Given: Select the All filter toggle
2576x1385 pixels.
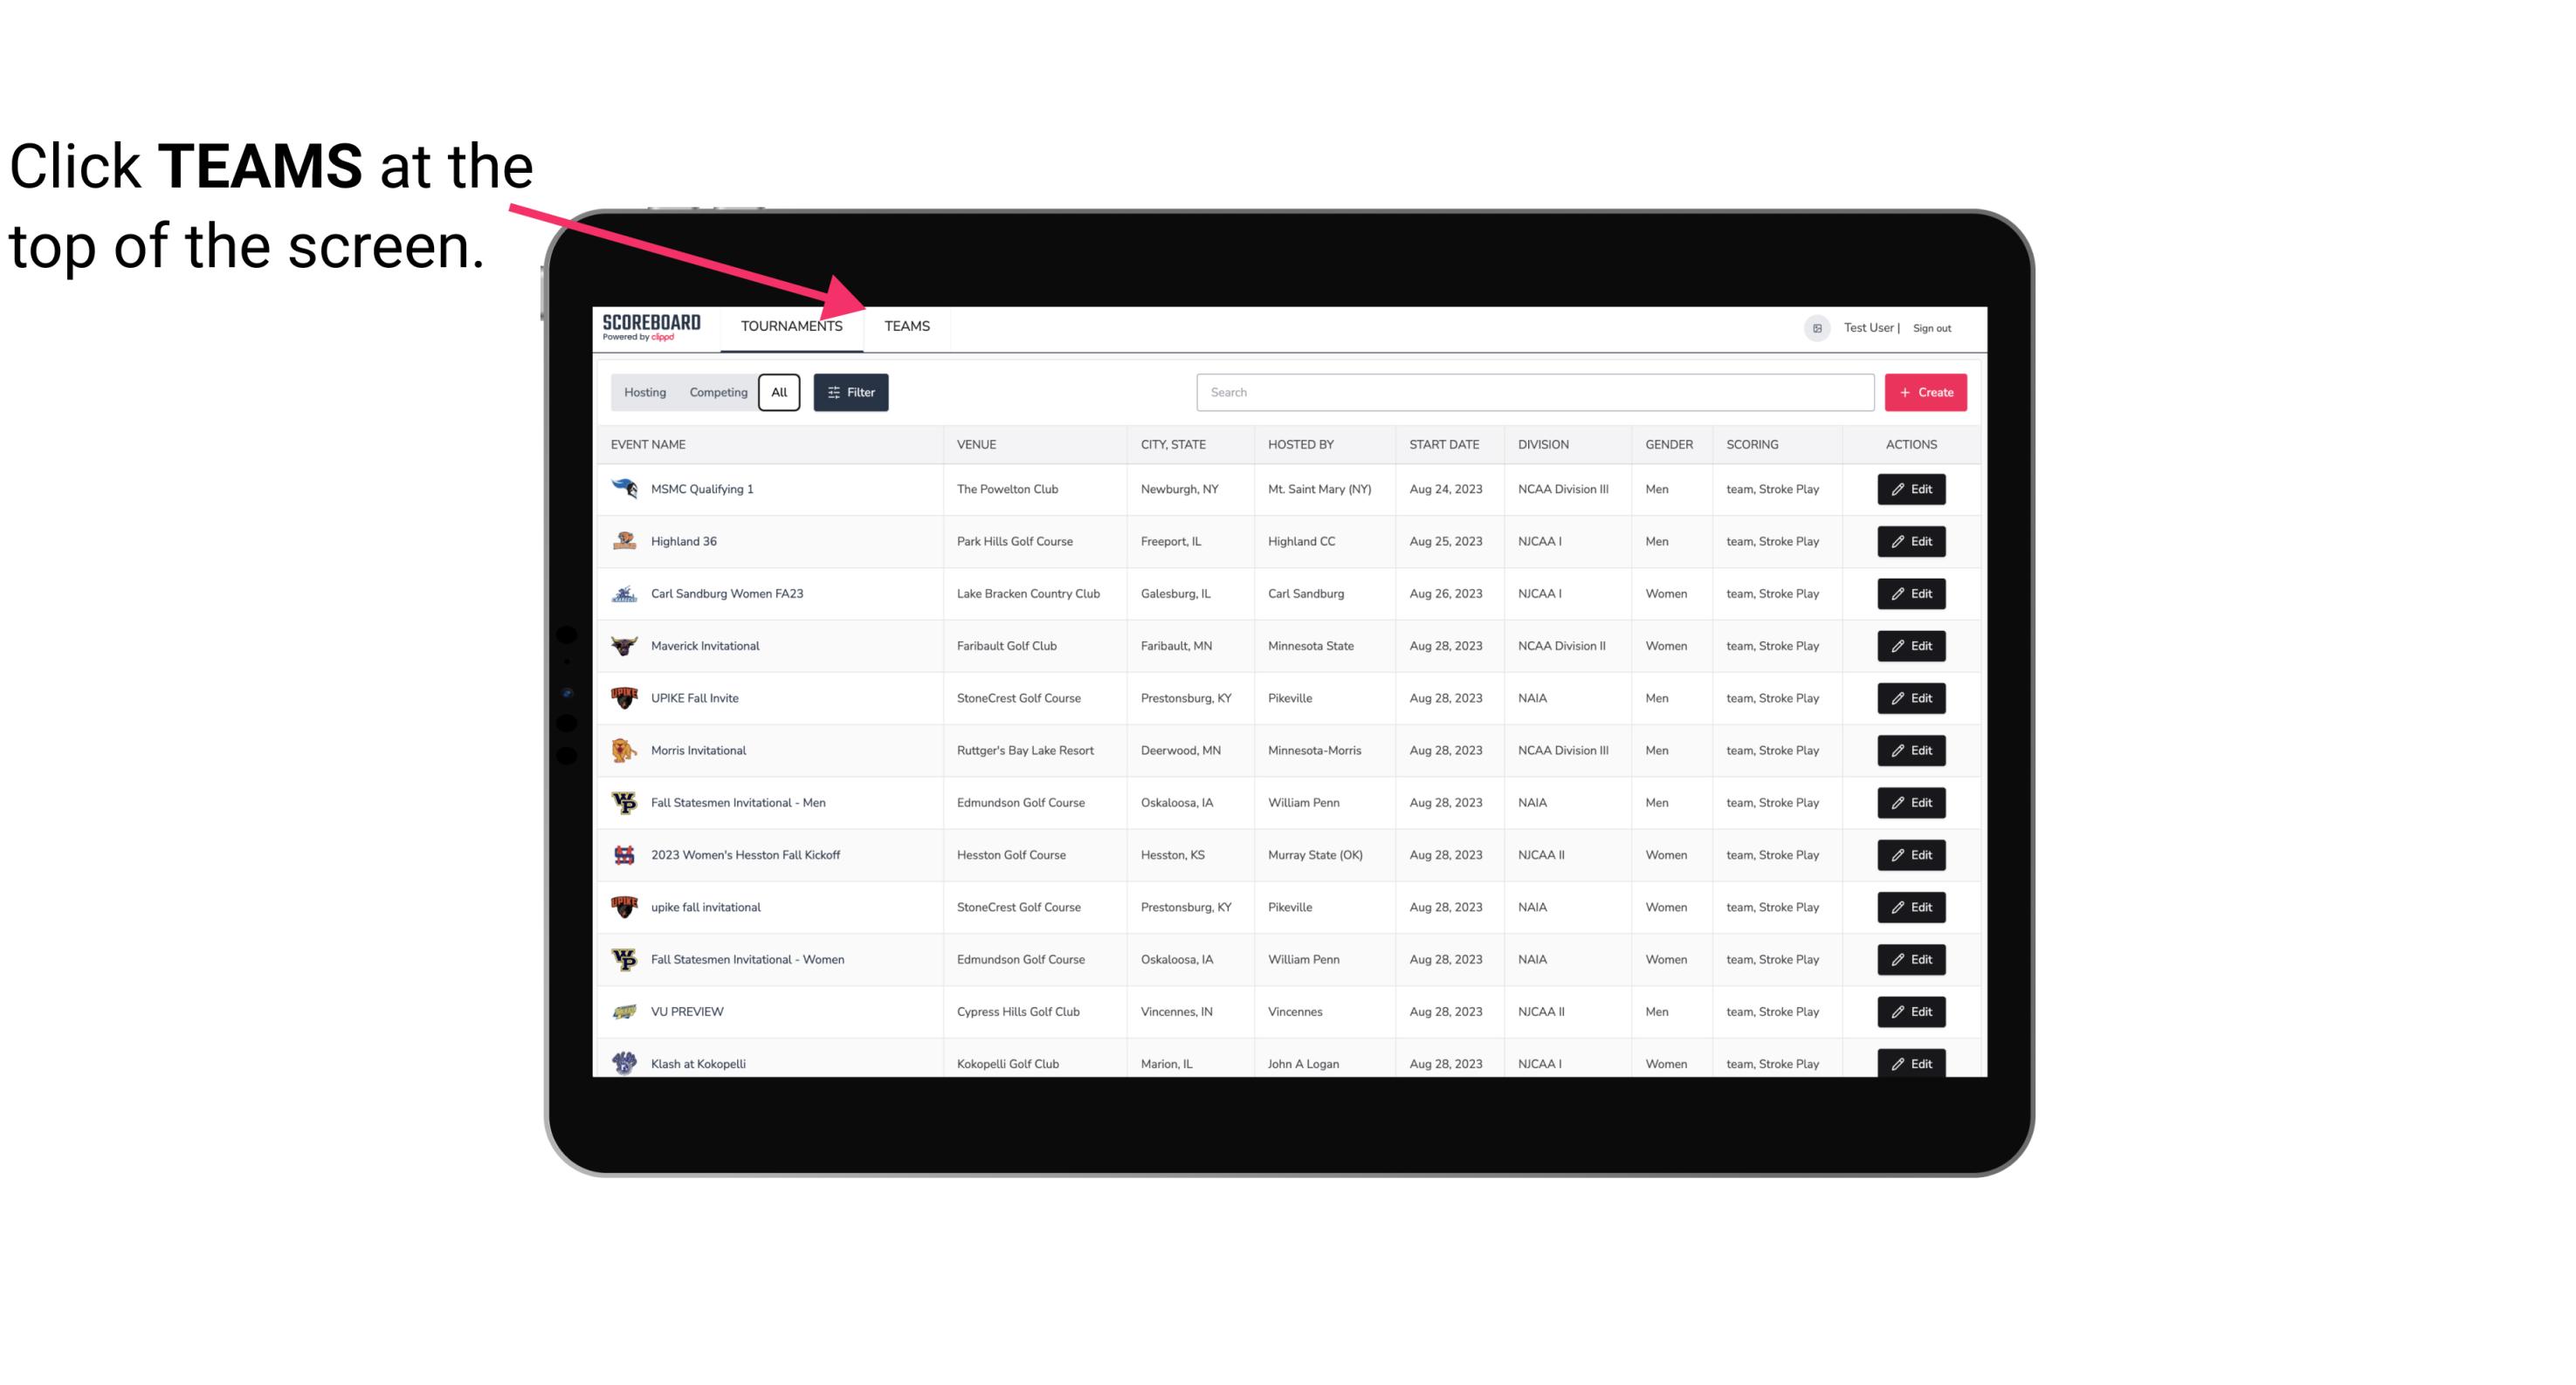Looking at the screenshot, I should click(x=778, y=393).
